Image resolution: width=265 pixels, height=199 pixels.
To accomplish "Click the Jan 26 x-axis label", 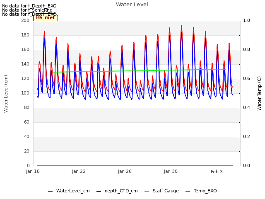I will (125, 171).
